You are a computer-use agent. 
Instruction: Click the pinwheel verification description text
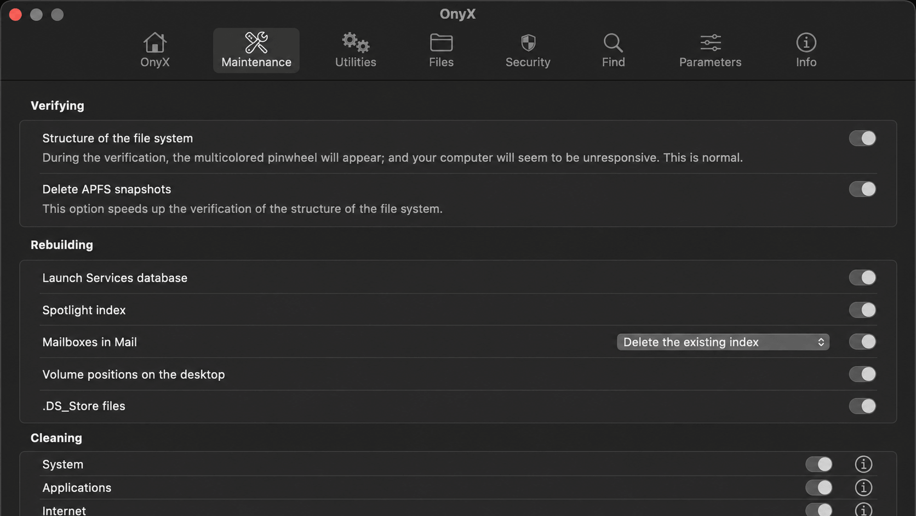pyautogui.click(x=393, y=157)
